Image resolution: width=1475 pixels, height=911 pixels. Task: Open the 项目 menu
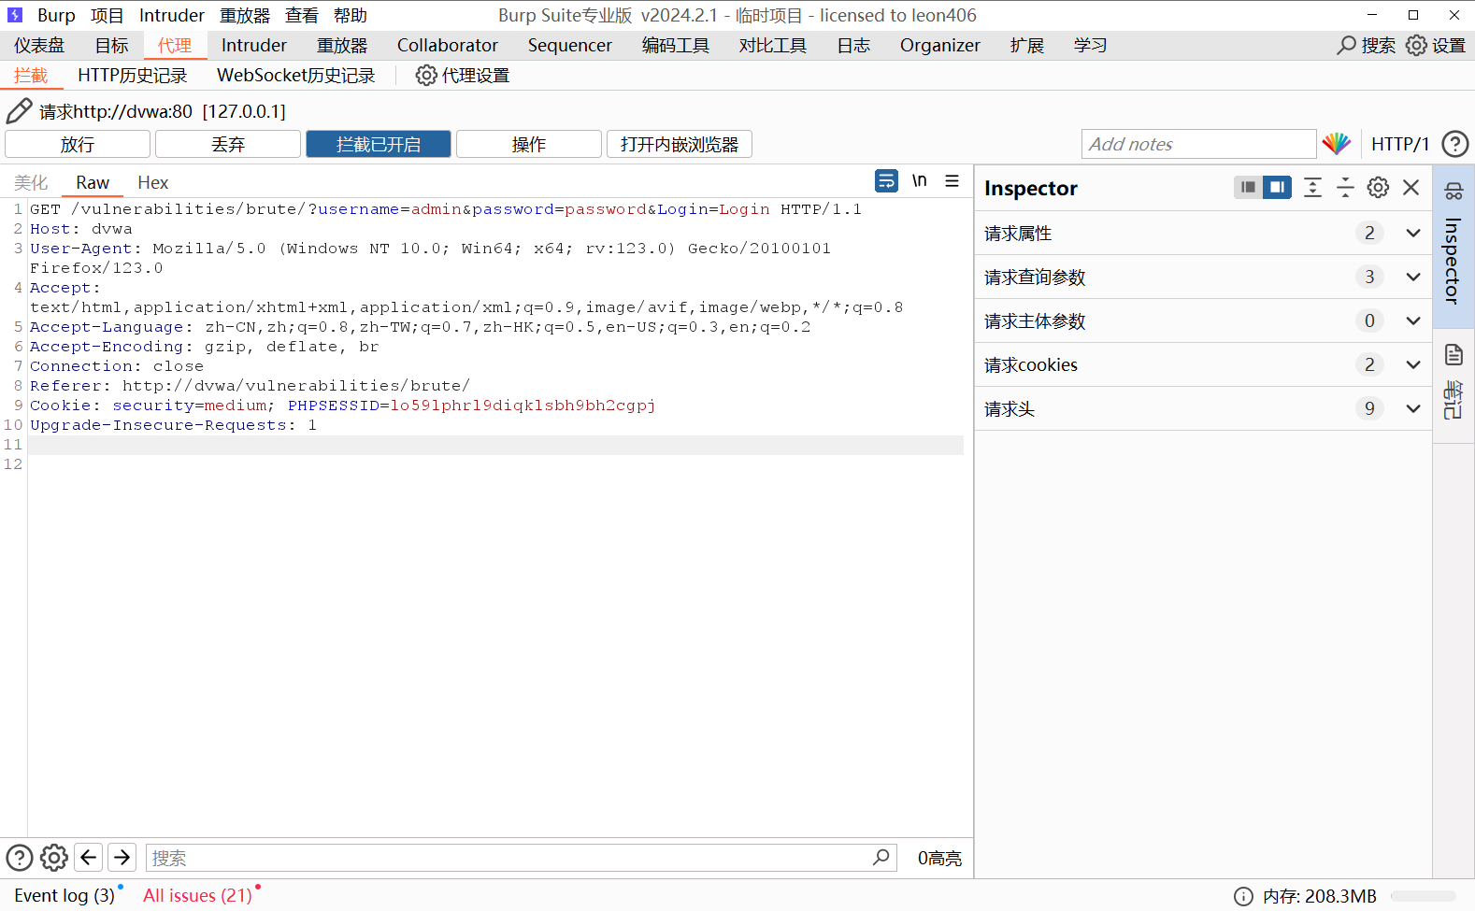pos(107,15)
